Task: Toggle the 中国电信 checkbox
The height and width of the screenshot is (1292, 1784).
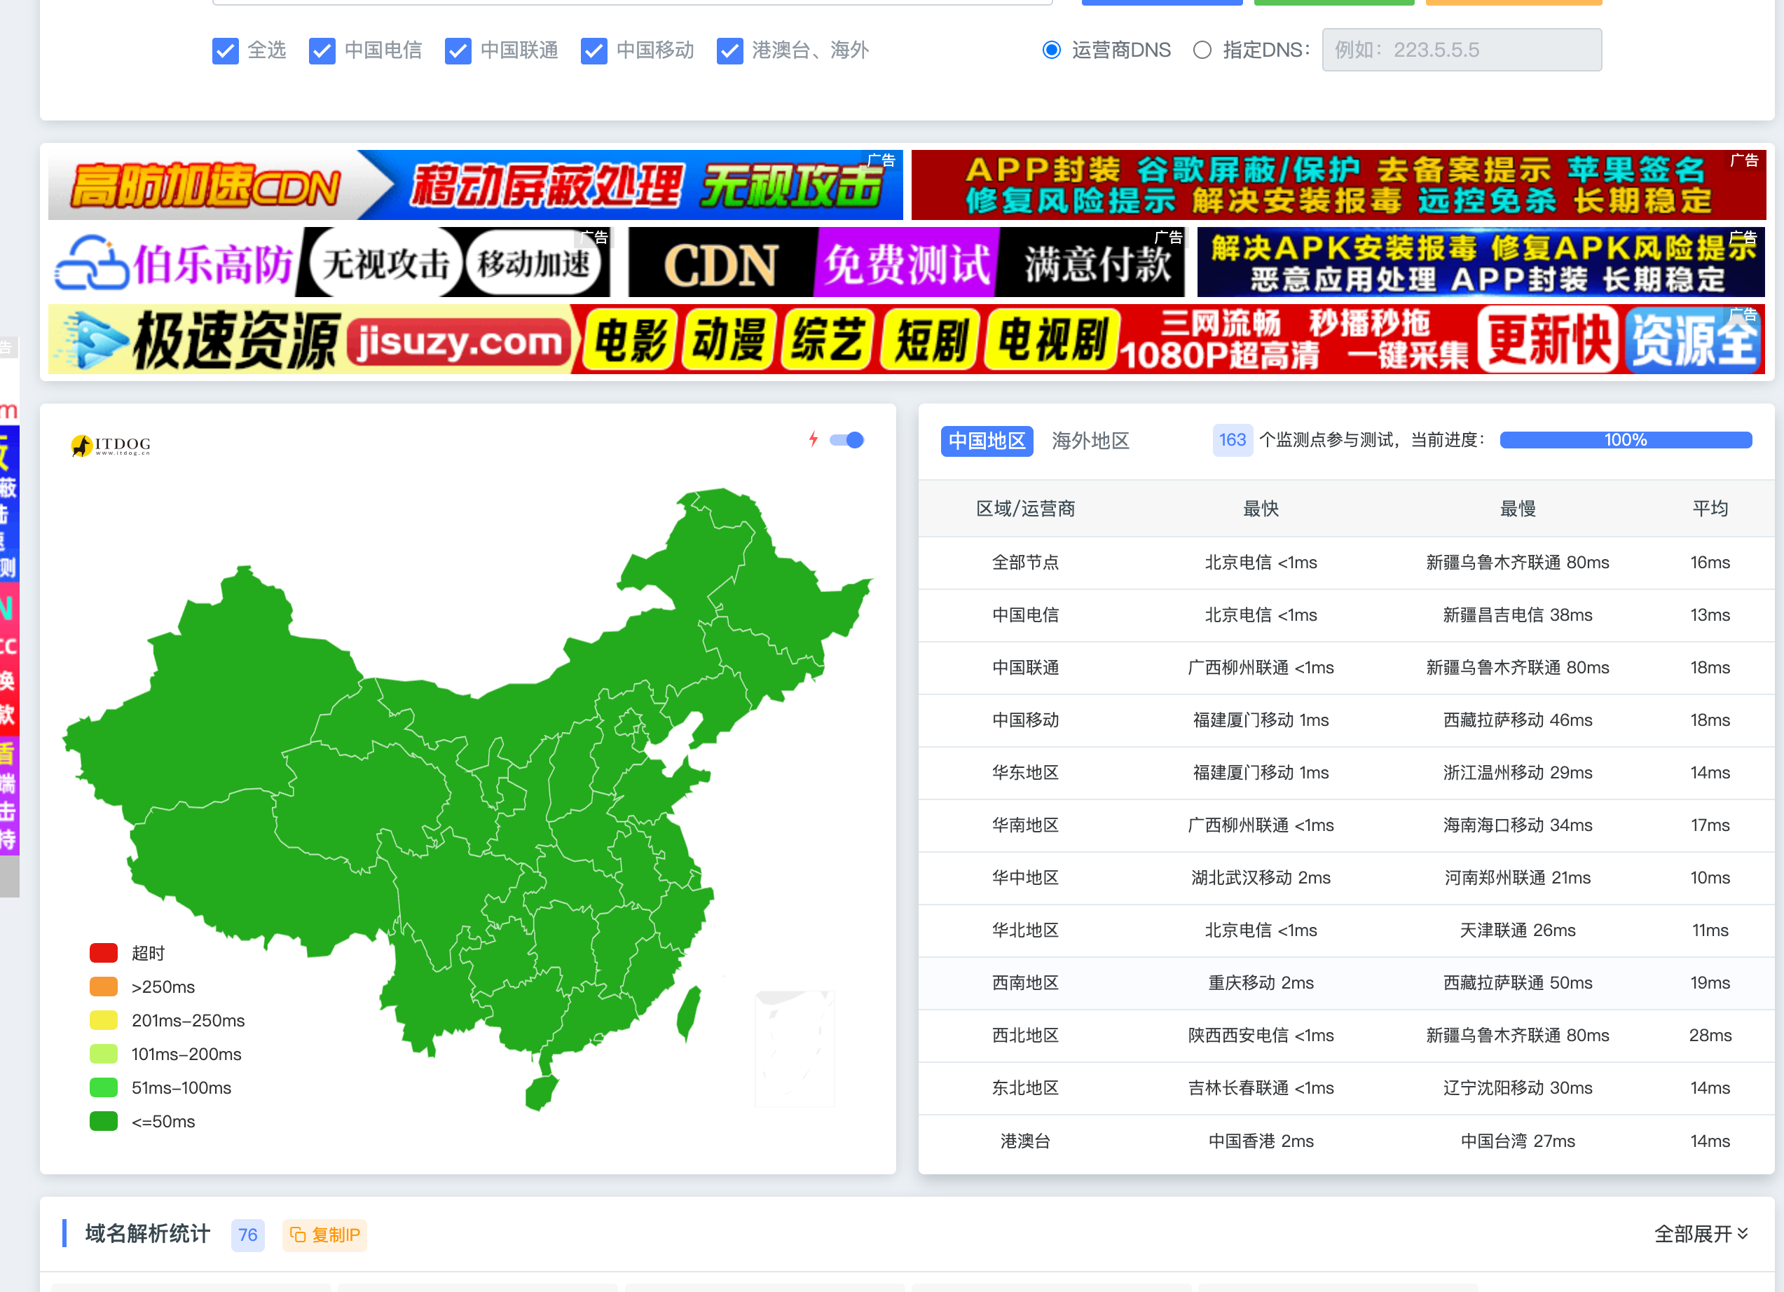Action: point(322,51)
